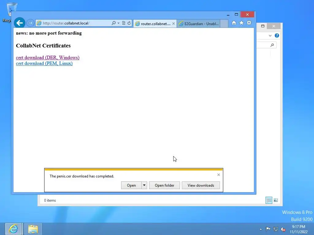The width and height of the screenshot is (314, 235).
Task: Close the router.collabnet tab
Action: click(x=174, y=24)
